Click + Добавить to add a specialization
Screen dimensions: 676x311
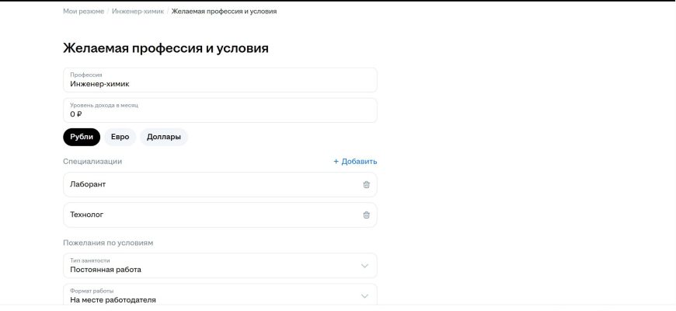(x=355, y=162)
